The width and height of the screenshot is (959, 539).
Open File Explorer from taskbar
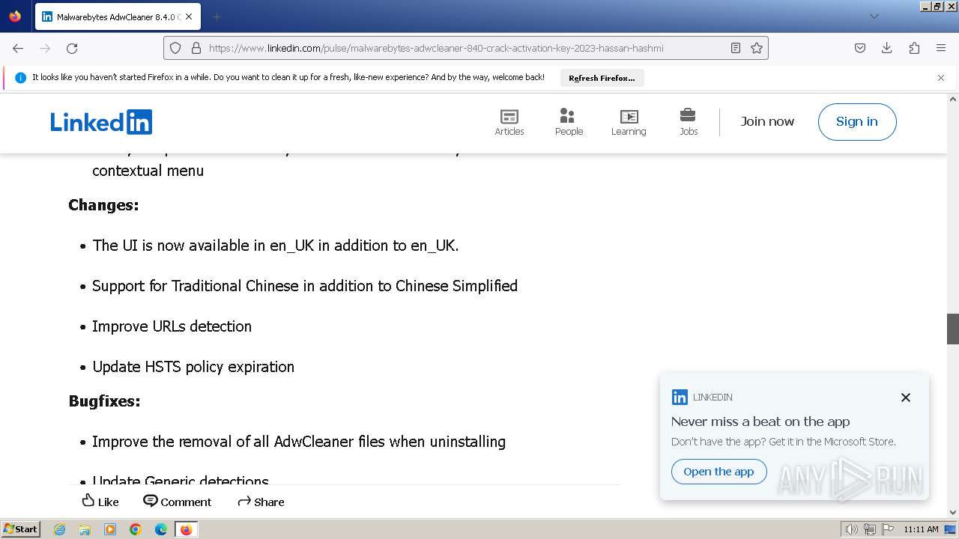[85, 529]
